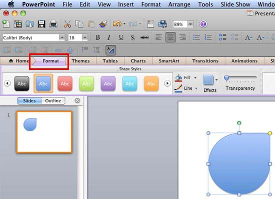Select center text alignment
The width and height of the screenshot is (275, 199).
tap(170, 37)
